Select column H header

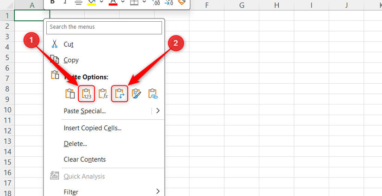coord(276,5)
